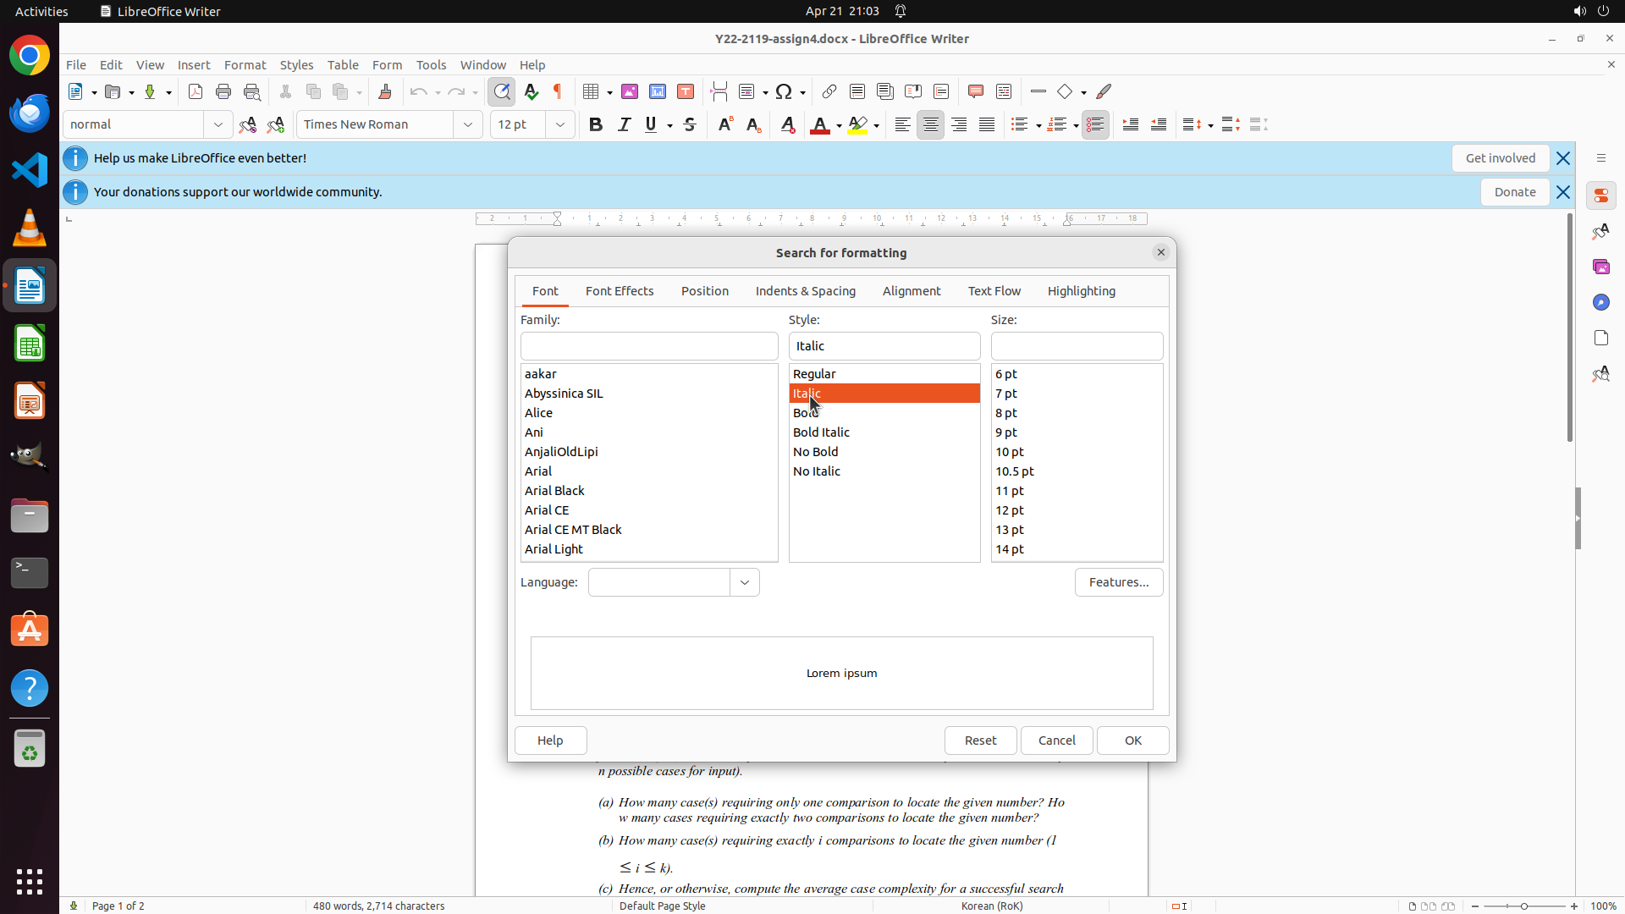Open the sidebar Gallery icon
1625x914 pixels.
[1600, 267]
